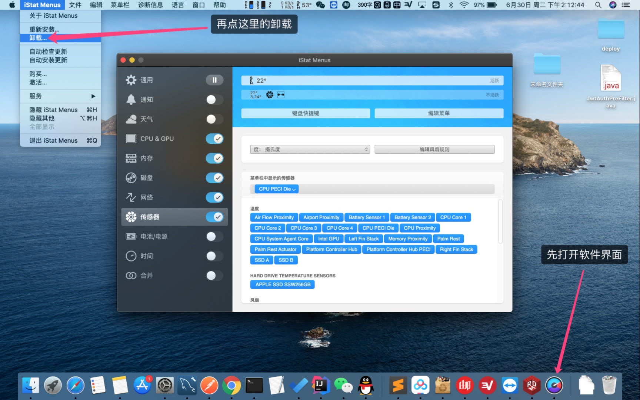This screenshot has height=400, width=640.
Task: Click the 时间 clock icon in the sidebar
Action: pyautogui.click(x=131, y=256)
